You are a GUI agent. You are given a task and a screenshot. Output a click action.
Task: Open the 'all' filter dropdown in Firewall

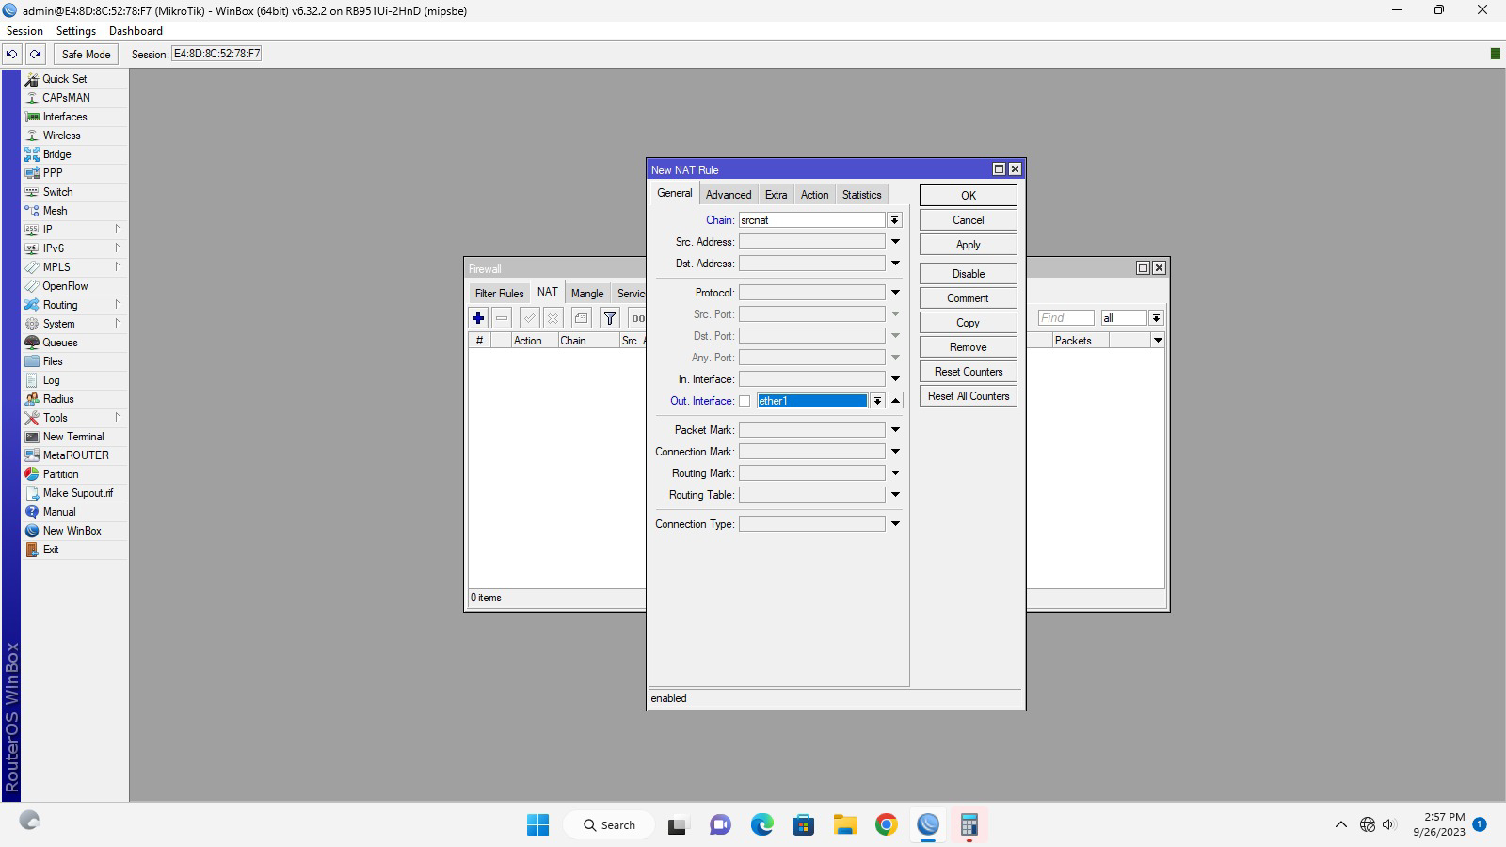click(1156, 318)
